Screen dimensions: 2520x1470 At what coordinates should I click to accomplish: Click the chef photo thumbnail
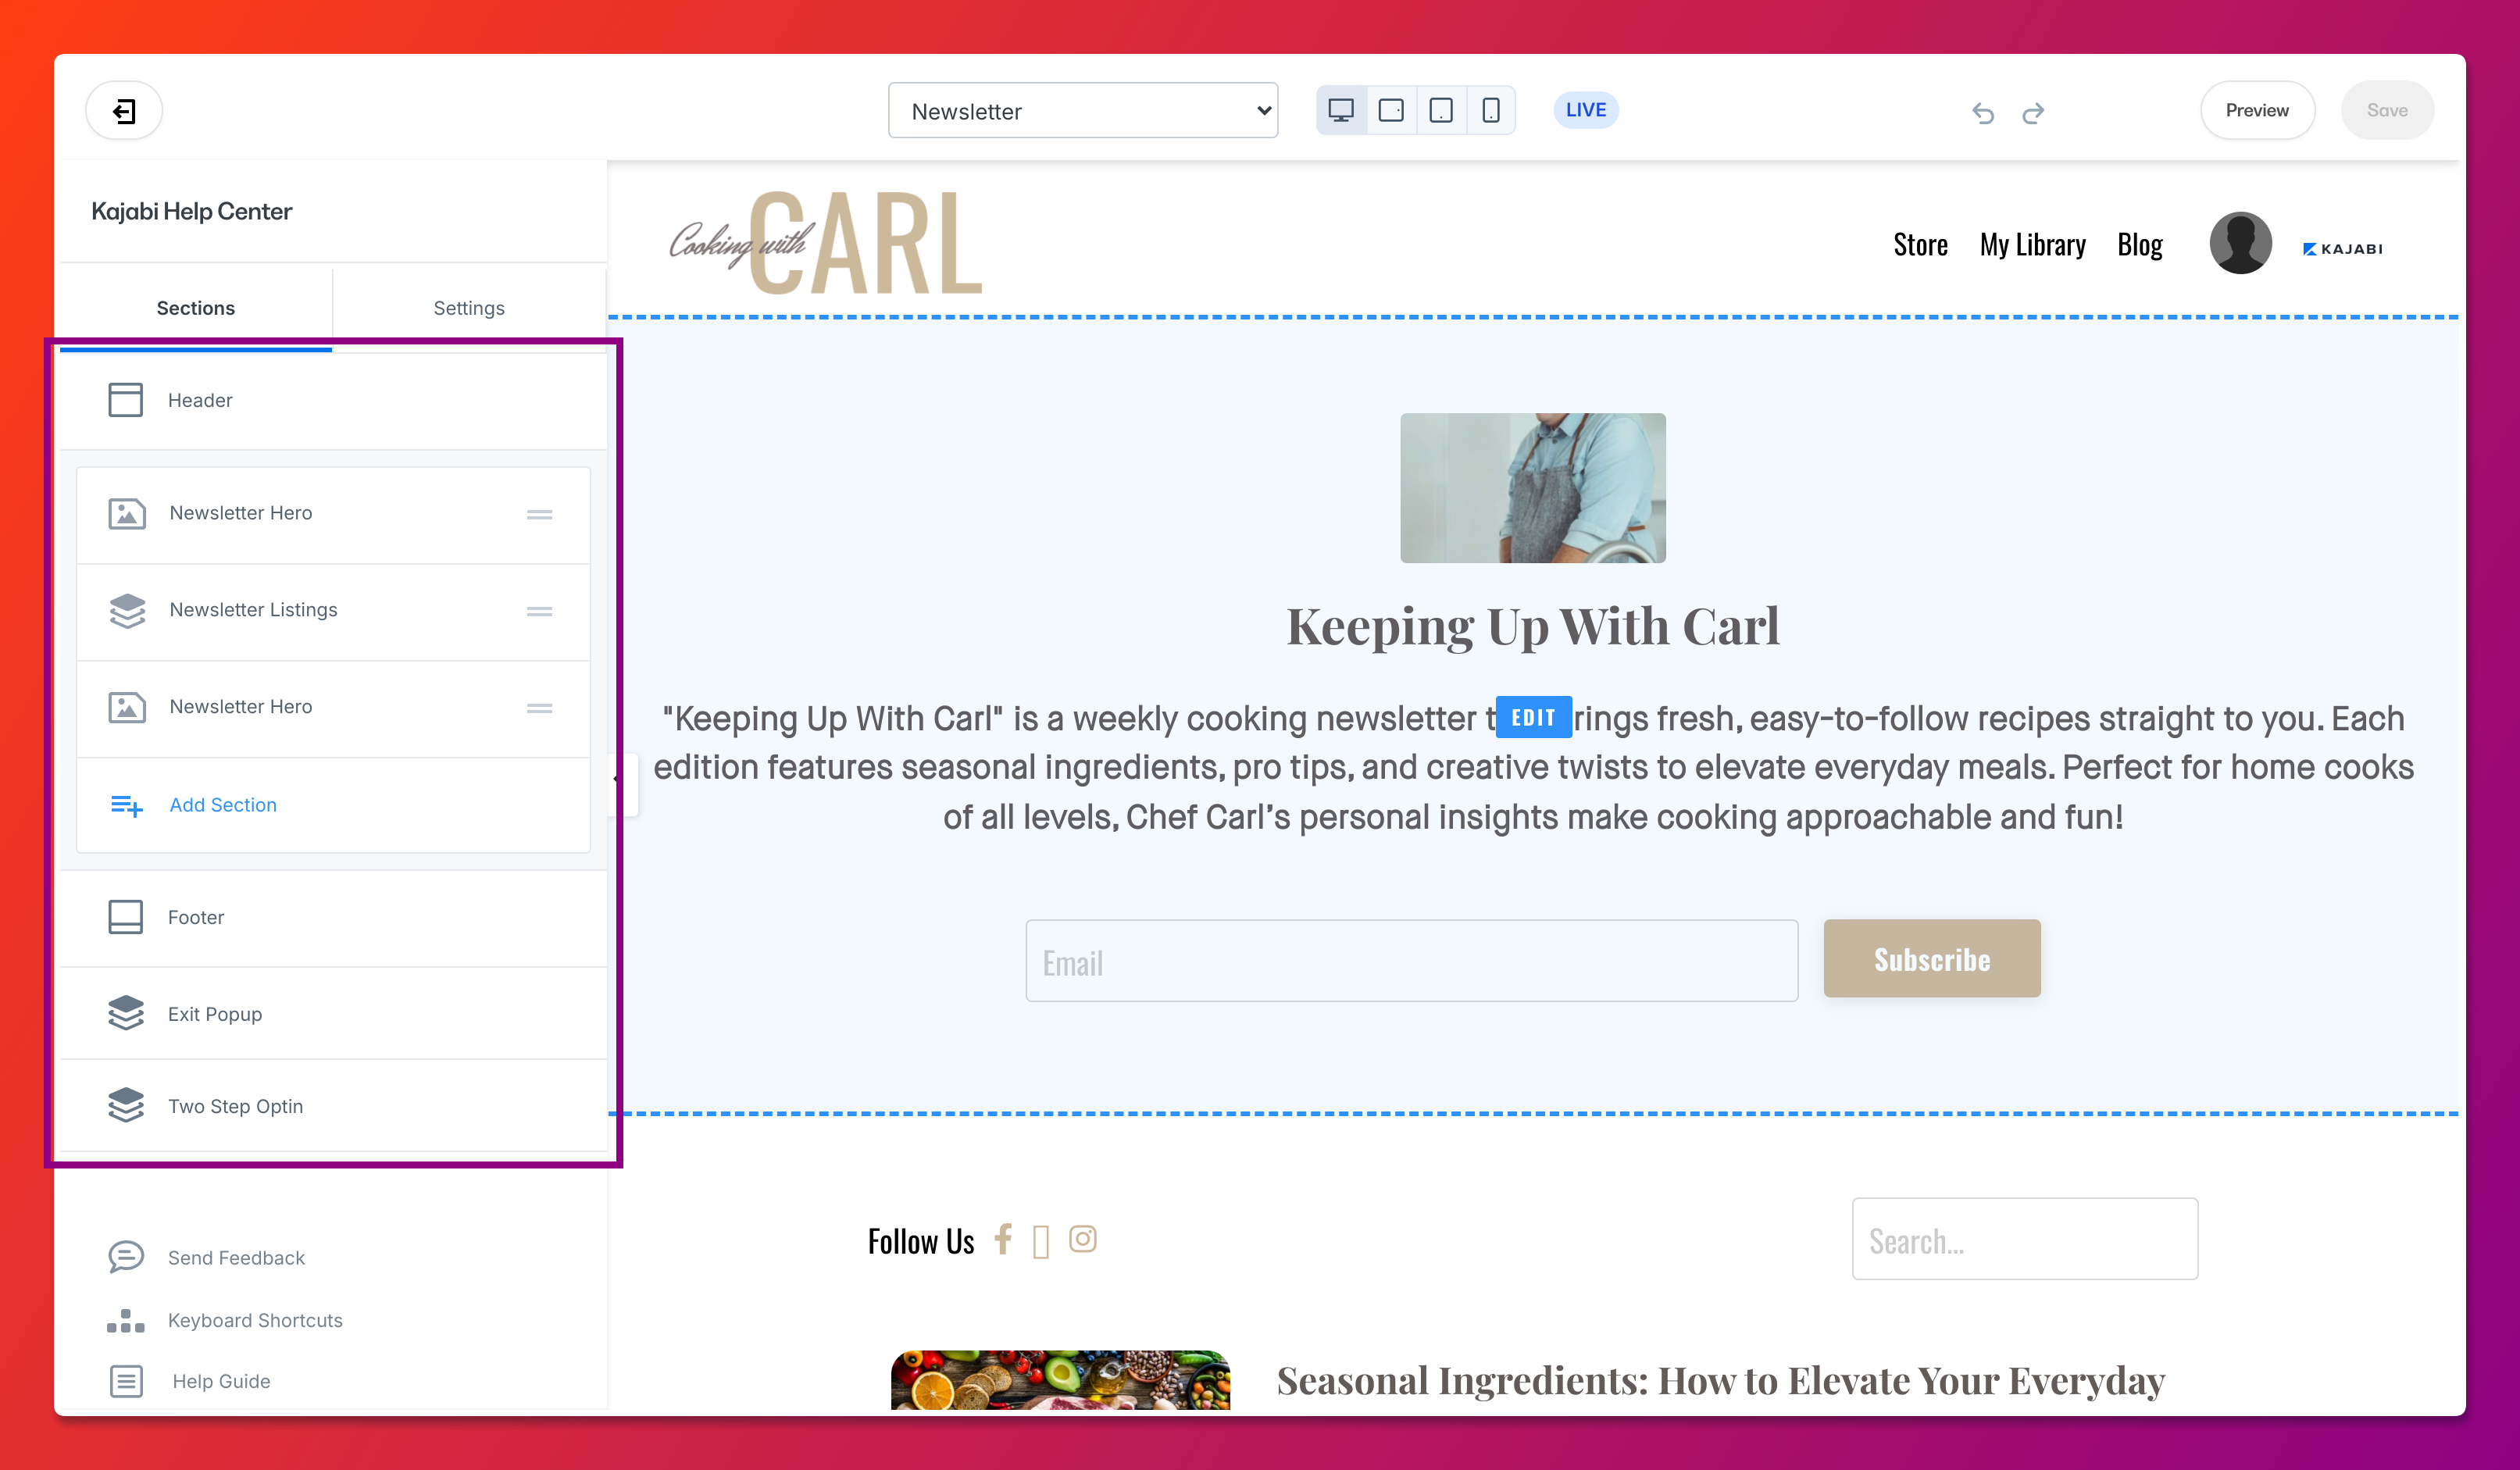coord(1533,488)
